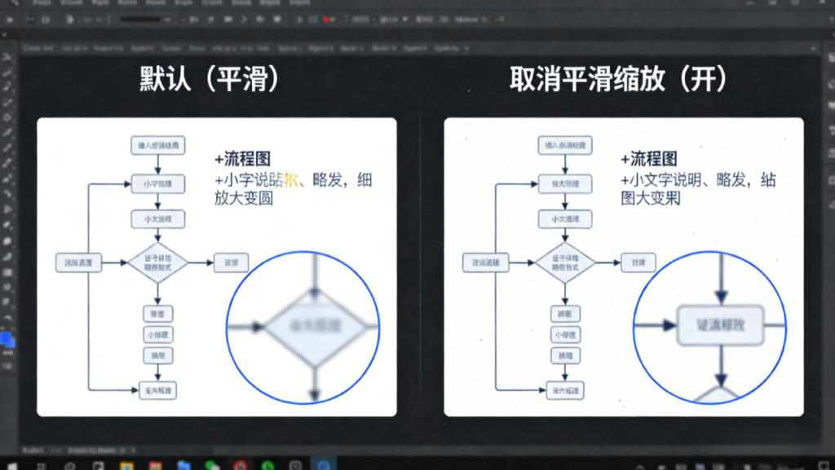Screen dimensions: 835x470
Task: Click the red circular icon in the taskbar
Action: pyautogui.click(x=240, y=463)
